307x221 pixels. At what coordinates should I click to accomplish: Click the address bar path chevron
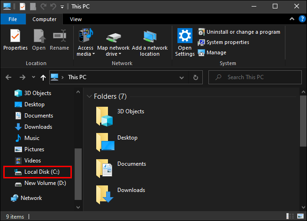62,78
